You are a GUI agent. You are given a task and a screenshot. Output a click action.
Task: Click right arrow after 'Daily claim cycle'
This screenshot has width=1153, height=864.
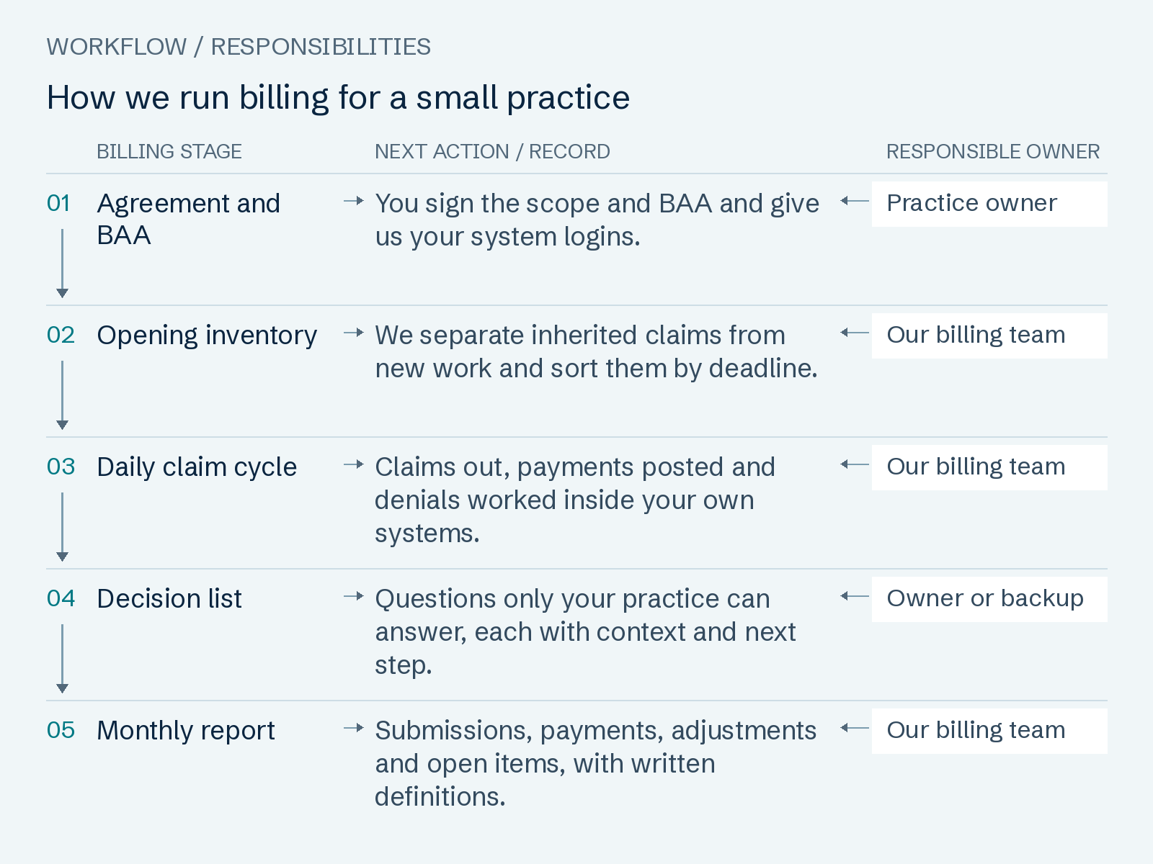click(x=354, y=464)
